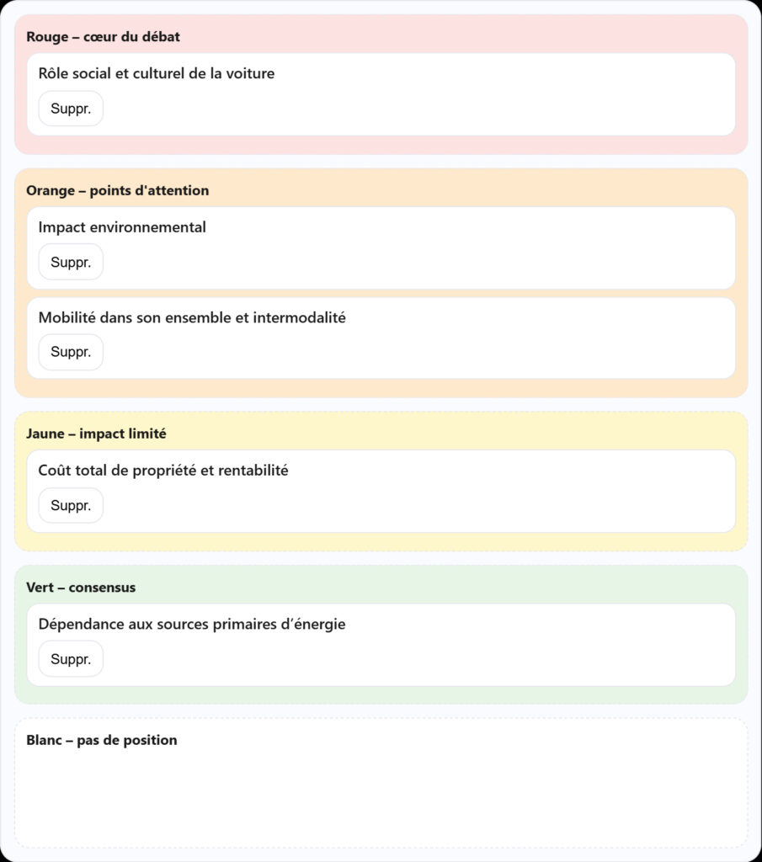
Task: Delete the 'Dépendance aux sources primaires d'énergie' card
Action: coord(71,659)
